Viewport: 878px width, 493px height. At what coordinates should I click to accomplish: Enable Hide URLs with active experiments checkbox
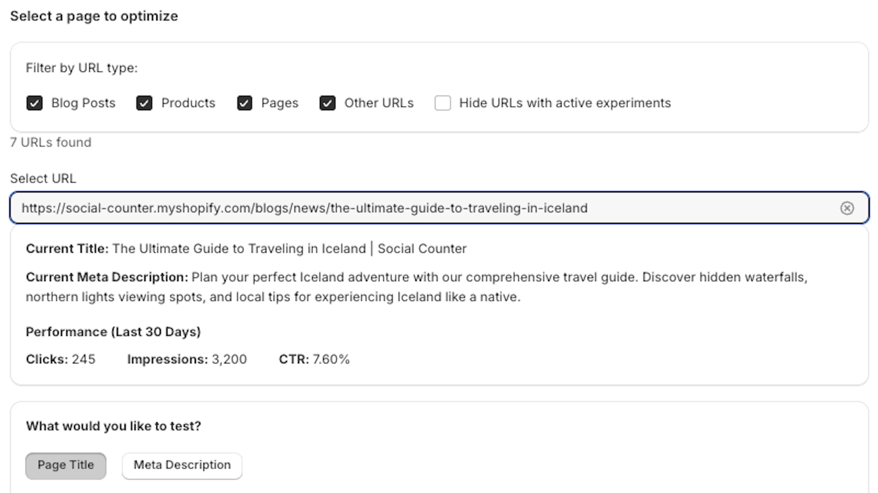[443, 103]
